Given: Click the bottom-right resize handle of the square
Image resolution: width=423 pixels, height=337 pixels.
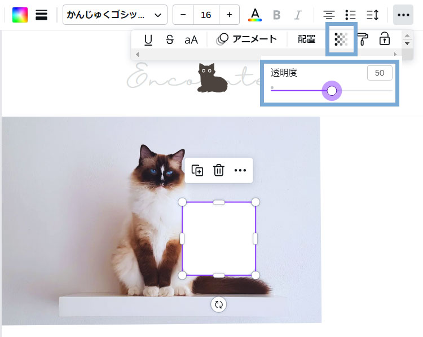Looking at the screenshot, I should pos(255,275).
